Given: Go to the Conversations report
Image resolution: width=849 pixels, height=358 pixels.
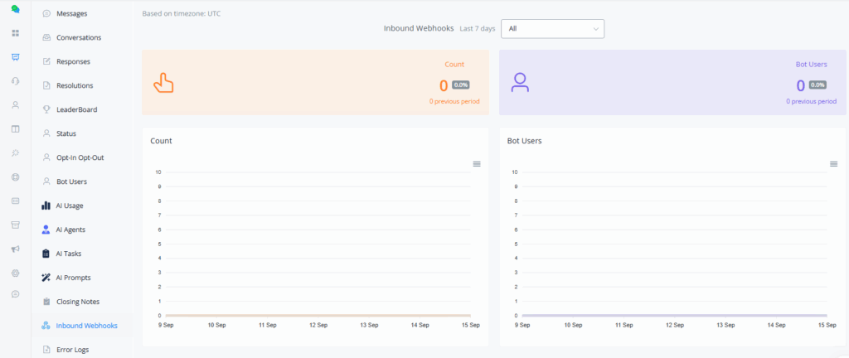Looking at the screenshot, I should [79, 38].
